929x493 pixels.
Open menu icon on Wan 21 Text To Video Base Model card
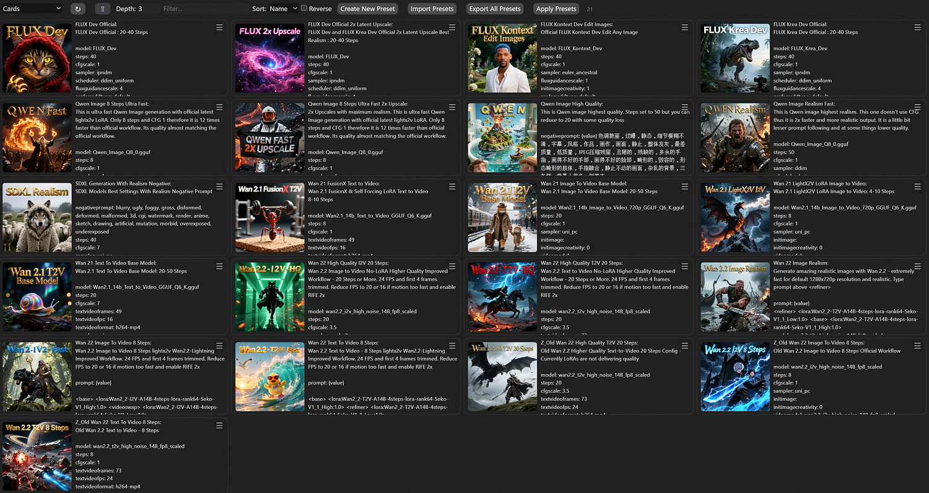219,265
